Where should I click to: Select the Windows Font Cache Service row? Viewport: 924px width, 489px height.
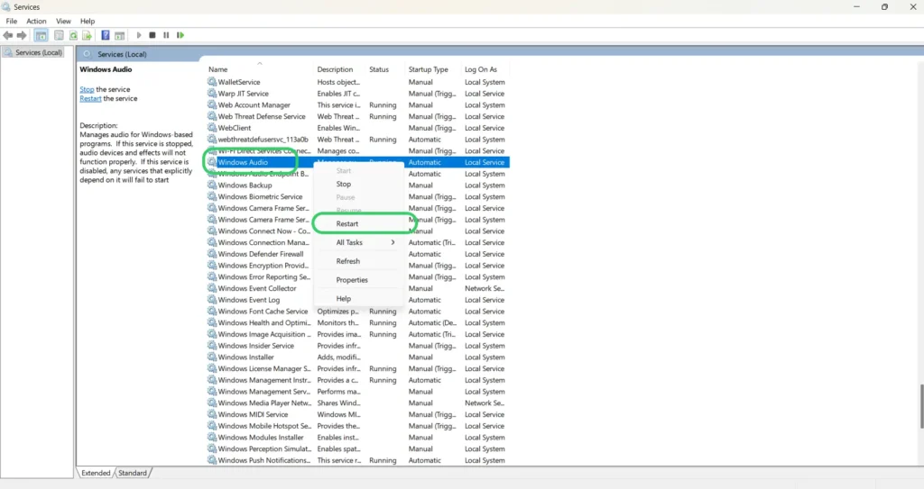pos(357,312)
